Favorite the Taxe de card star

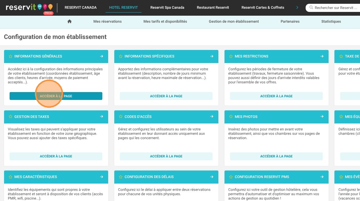tap(341, 56)
